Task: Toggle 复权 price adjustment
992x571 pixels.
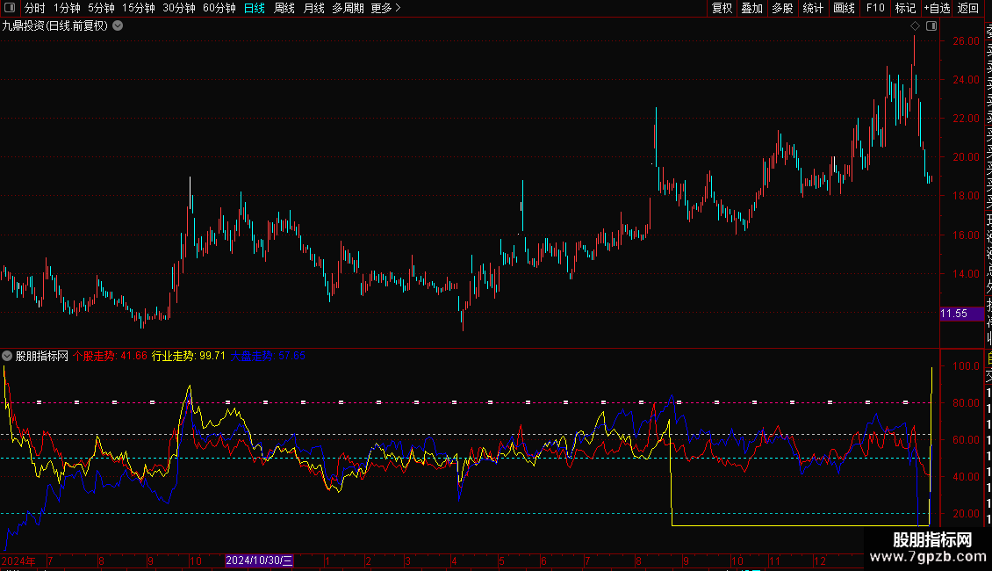Action: pos(722,8)
